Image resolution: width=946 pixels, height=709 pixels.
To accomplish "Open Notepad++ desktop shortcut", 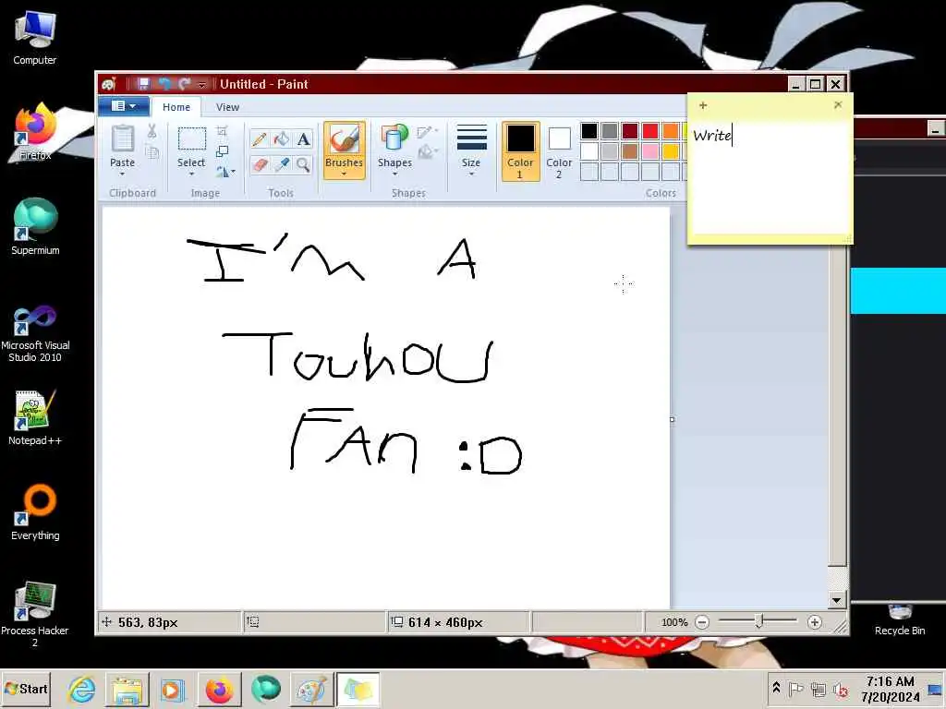I will (35, 417).
